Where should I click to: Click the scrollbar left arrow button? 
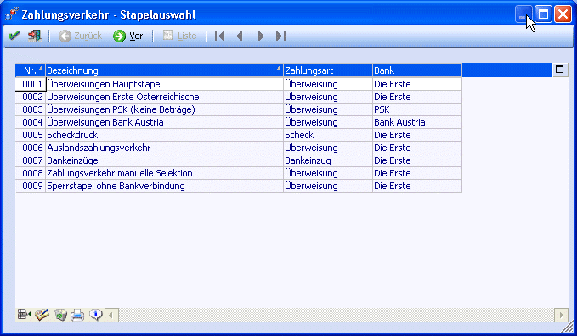click(112, 315)
